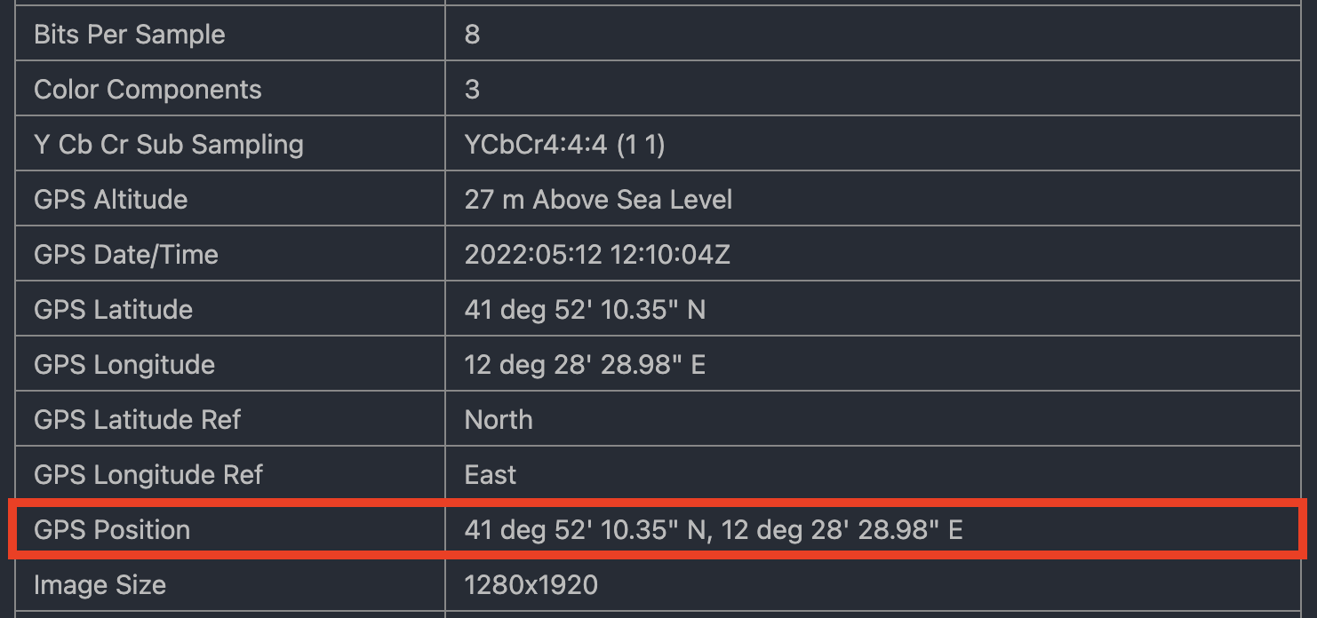Click the GPS Date/Time label
The image size is (1317, 618).
[125, 255]
